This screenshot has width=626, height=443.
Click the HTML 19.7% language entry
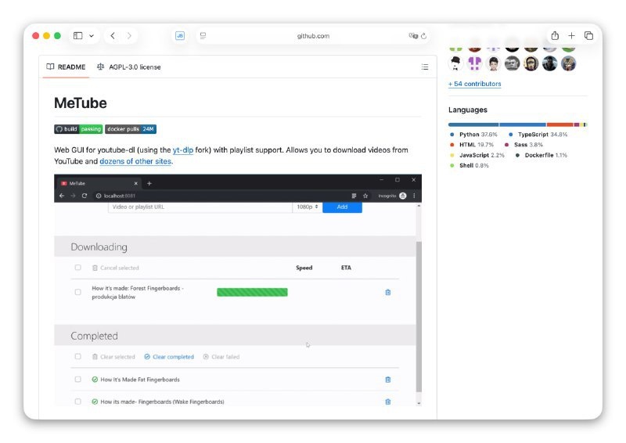click(472, 145)
